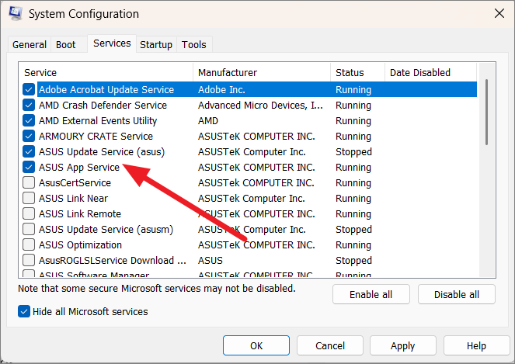The height and width of the screenshot is (364, 515).
Task: Open the Tools tab
Action: (193, 45)
